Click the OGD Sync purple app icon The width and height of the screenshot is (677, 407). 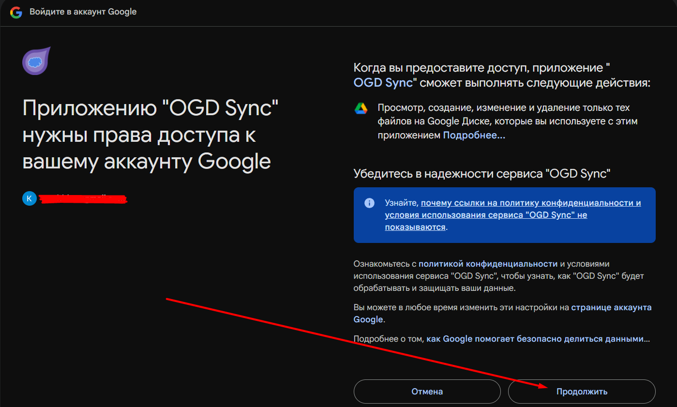(37, 61)
